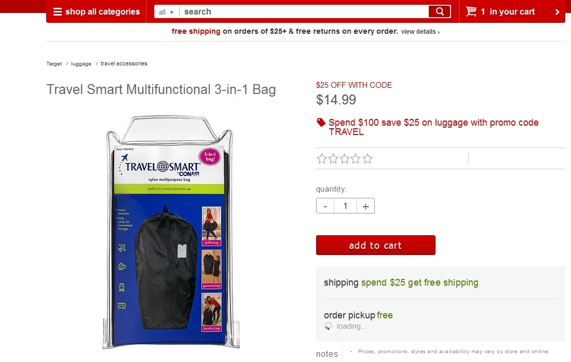571x362 pixels.
Task: Decrease quantity with minus button
Action: point(325,206)
